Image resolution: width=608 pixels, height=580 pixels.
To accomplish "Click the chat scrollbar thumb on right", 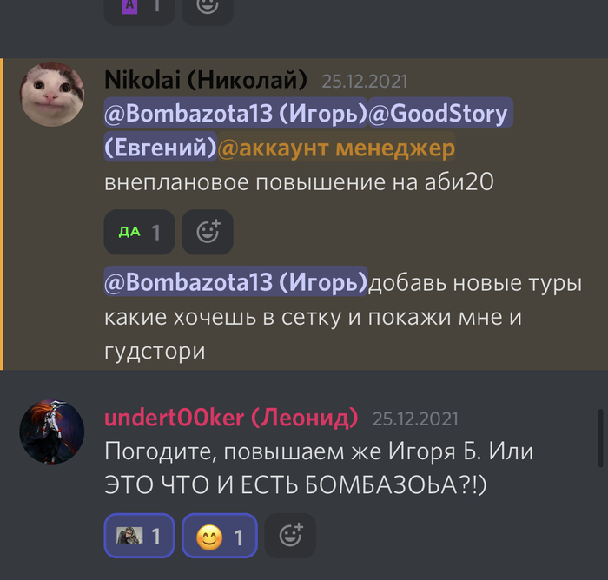I will 601,438.
